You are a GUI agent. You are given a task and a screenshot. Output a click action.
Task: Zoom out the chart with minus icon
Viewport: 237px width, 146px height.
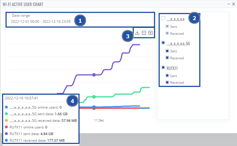coord(144,33)
